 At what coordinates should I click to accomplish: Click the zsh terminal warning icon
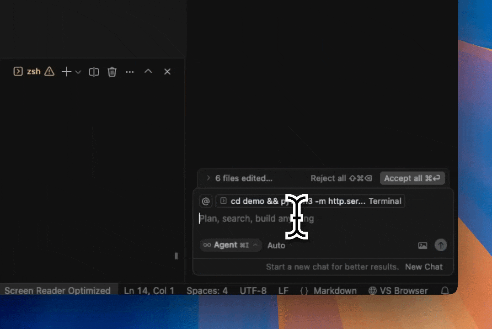tap(49, 72)
